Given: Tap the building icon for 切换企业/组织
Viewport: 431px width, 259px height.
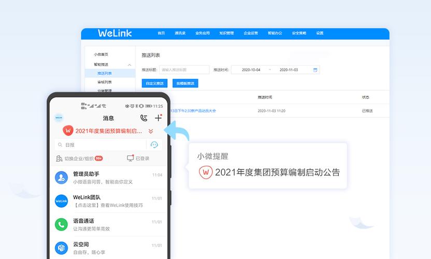Looking at the screenshot, I should (x=59, y=159).
